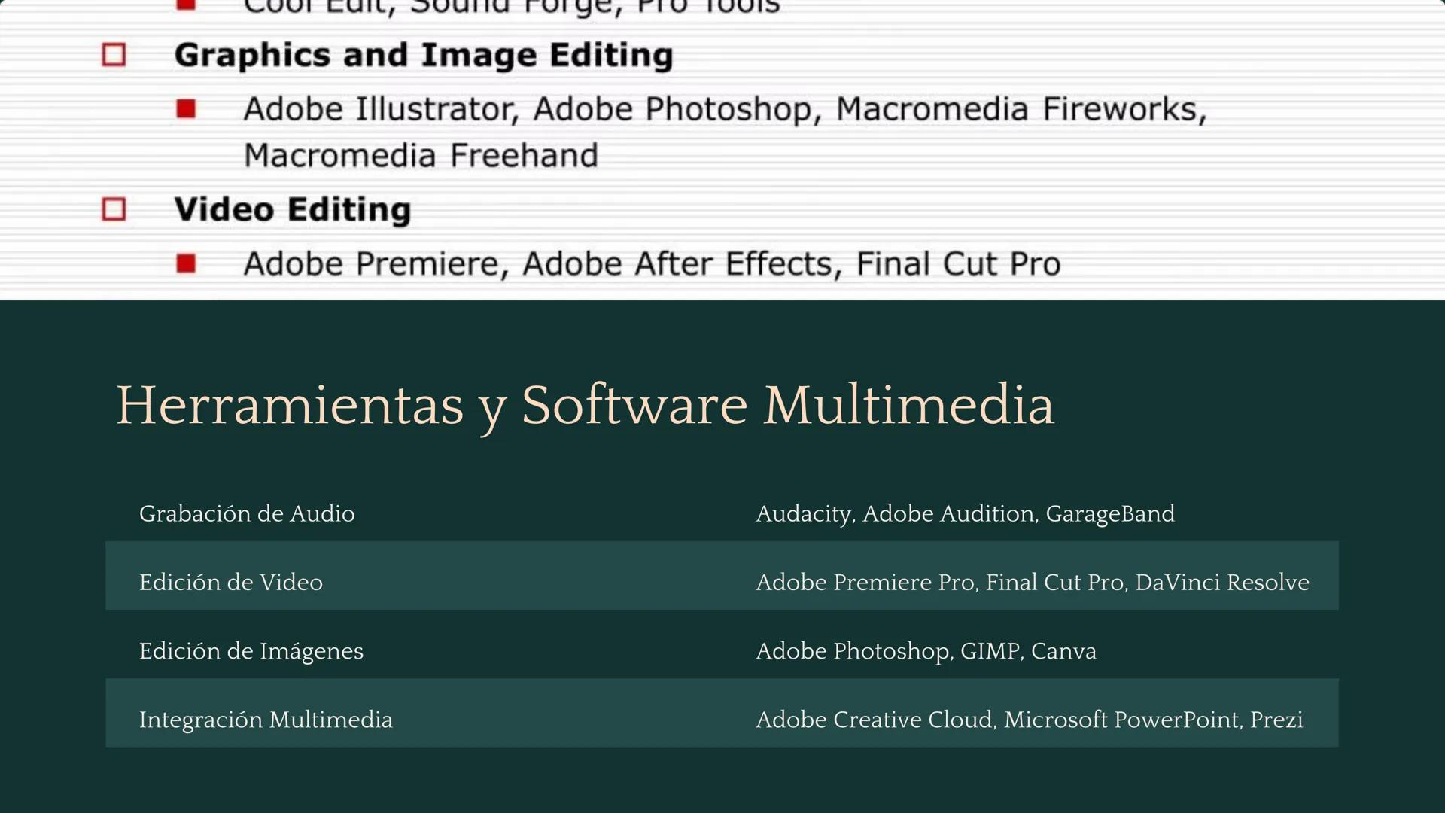This screenshot has width=1445, height=813.
Task: Open the Edición de Imágenes row
Action: click(251, 651)
